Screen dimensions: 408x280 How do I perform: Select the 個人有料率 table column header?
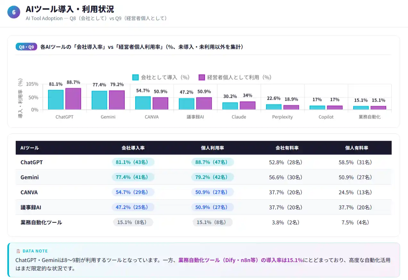click(357, 148)
